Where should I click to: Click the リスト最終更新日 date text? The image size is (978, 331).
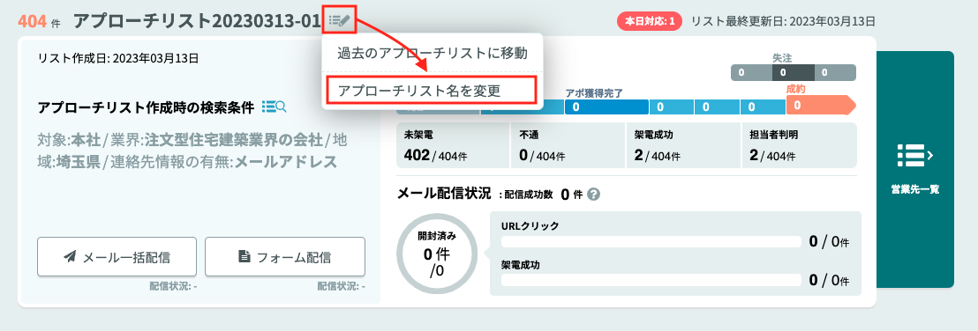click(784, 21)
